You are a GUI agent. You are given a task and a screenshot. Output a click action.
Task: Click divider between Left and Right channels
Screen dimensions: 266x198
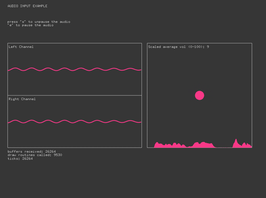point(75,95)
